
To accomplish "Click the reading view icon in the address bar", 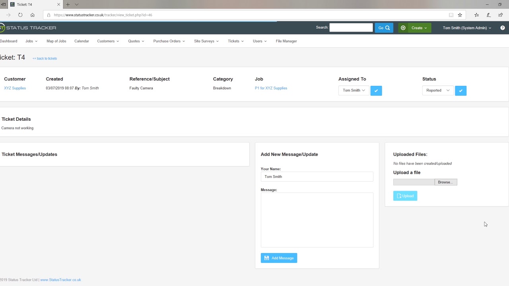I will tap(451, 15).
